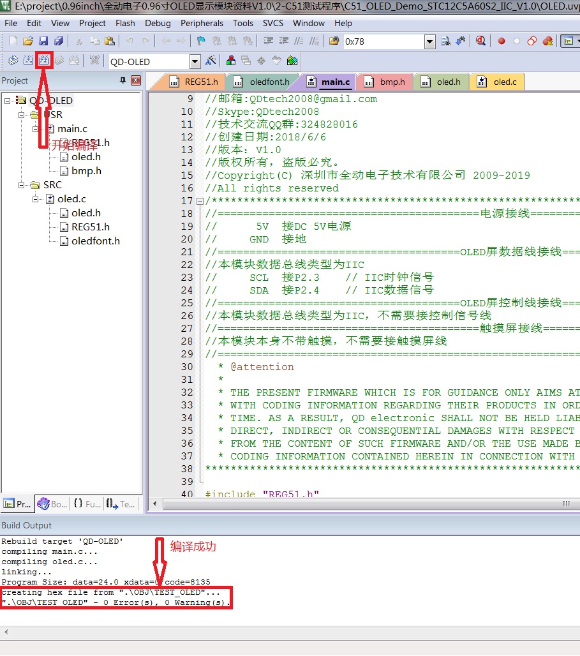Open the QD-OLED target selection dropdown

(x=195, y=62)
